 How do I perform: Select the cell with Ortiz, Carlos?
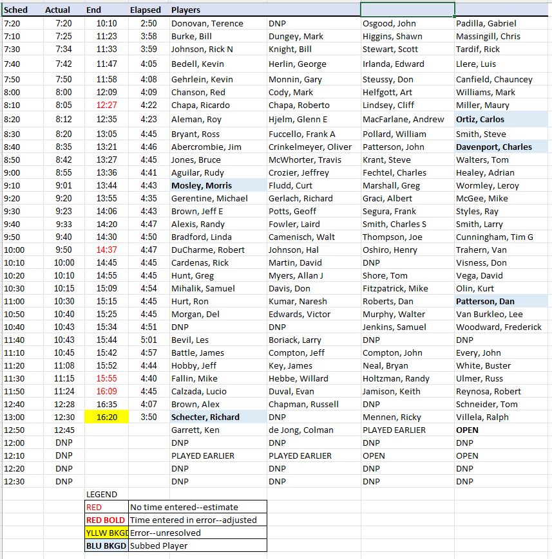(x=501, y=120)
